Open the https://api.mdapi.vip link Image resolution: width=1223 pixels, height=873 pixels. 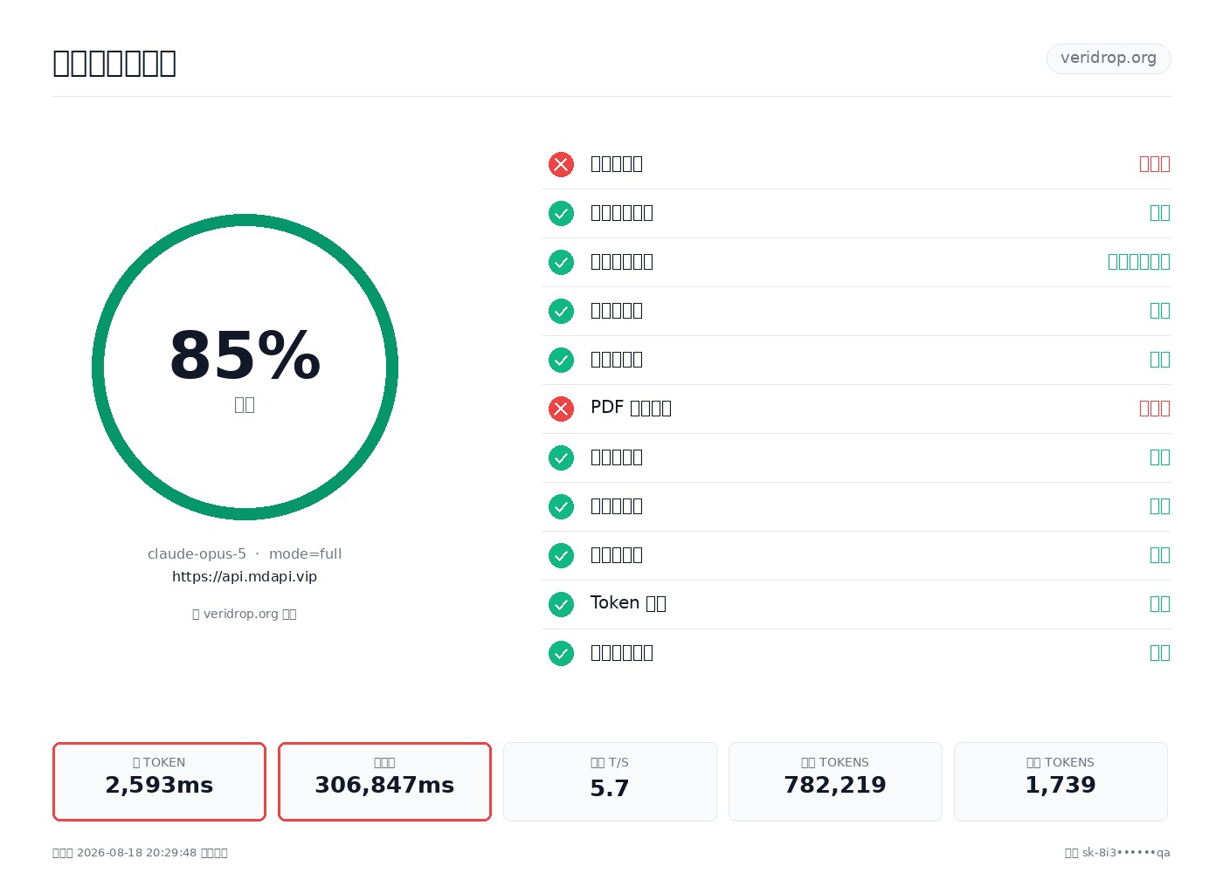[x=245, y=576]
